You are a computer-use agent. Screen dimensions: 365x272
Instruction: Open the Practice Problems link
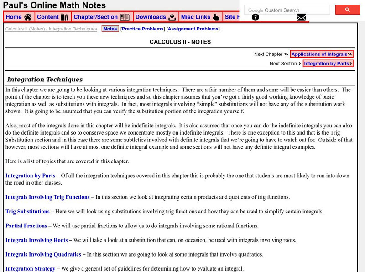tap(143, 29)
